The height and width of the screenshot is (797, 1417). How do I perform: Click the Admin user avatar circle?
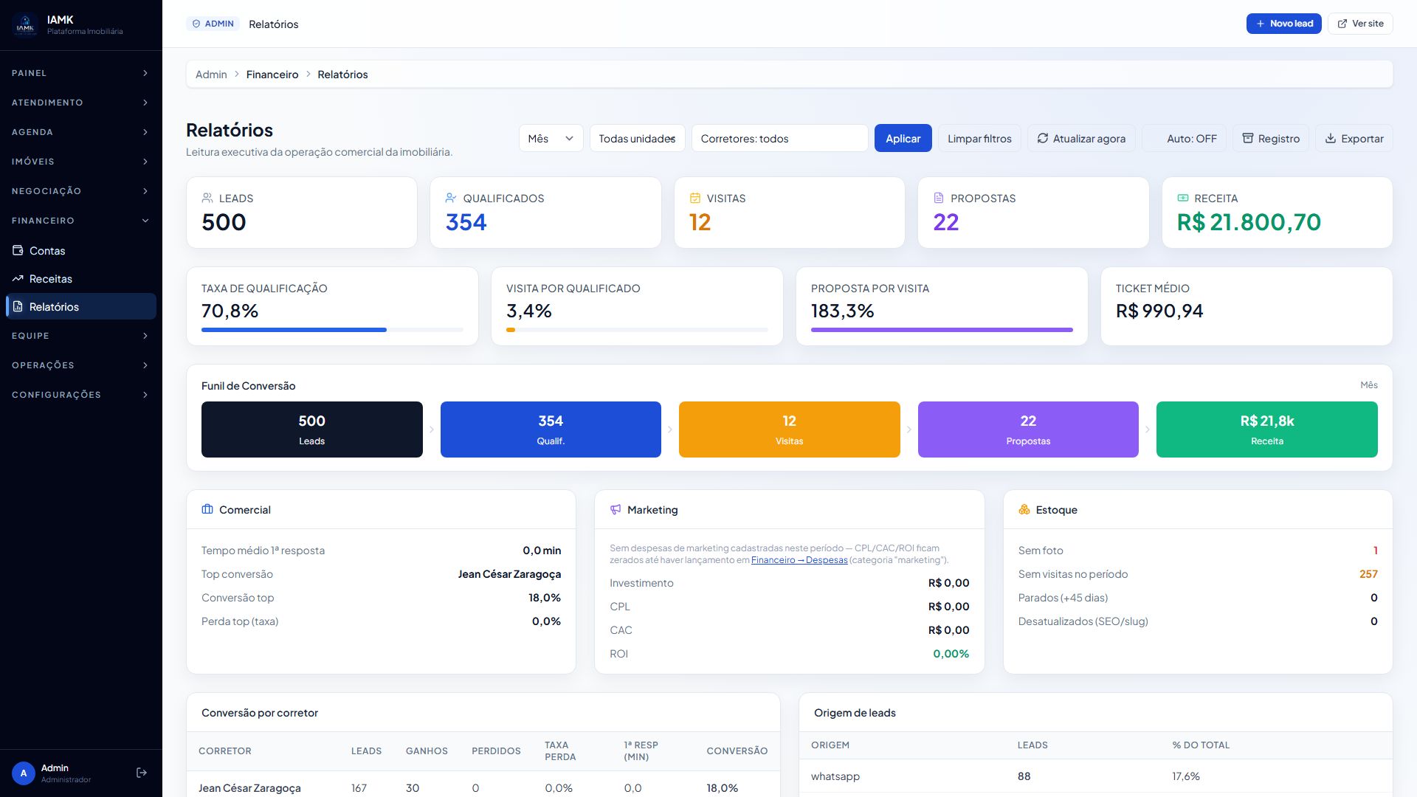(x=24, y=773)
